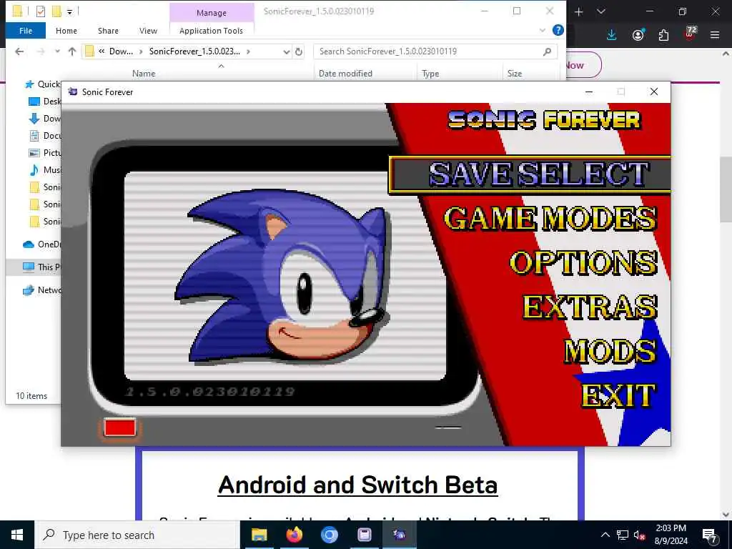Open File tab in File Explorer

[x=26, y=31]
